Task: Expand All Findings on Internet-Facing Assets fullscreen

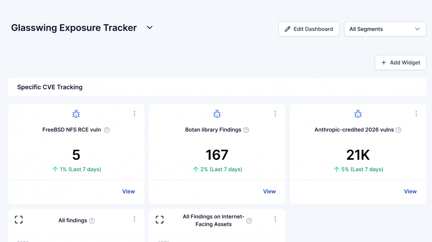Action: coord(160,220)
